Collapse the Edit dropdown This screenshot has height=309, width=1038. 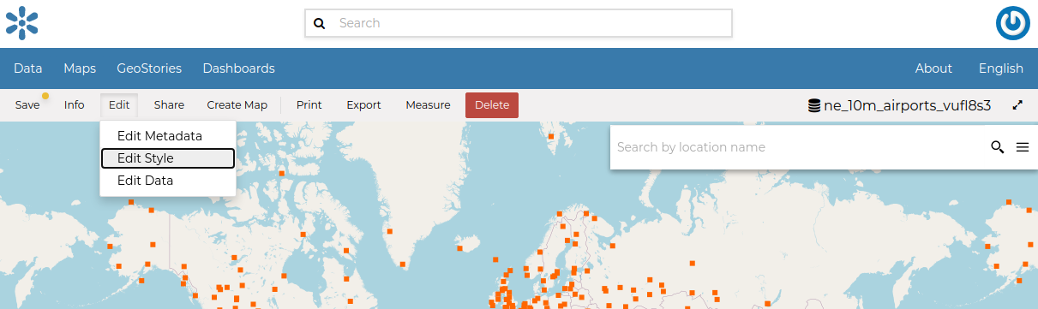coord(119,105)
